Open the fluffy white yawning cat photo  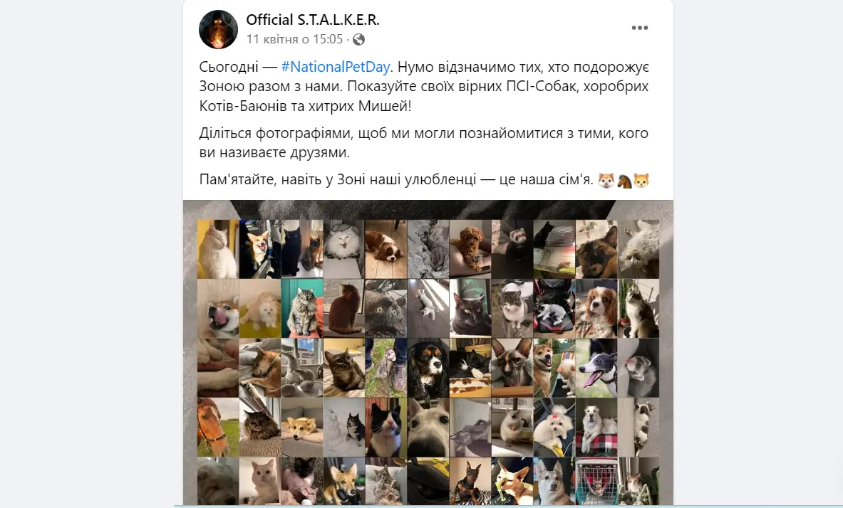(343, 249)
